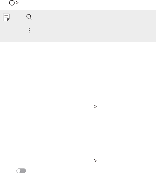
Task: Open the vertical ellipsis menu in gray panel
Action: (x=29, y=31)
